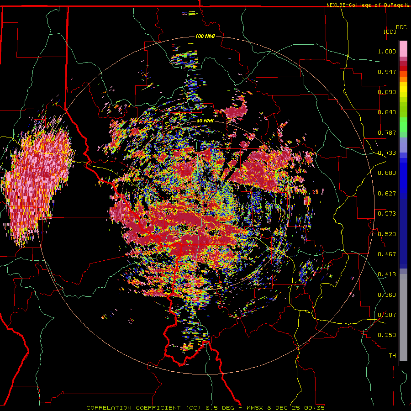Select the 0.467 scale value
Viewport: 411px width, 411px height.
click(387, 254)
